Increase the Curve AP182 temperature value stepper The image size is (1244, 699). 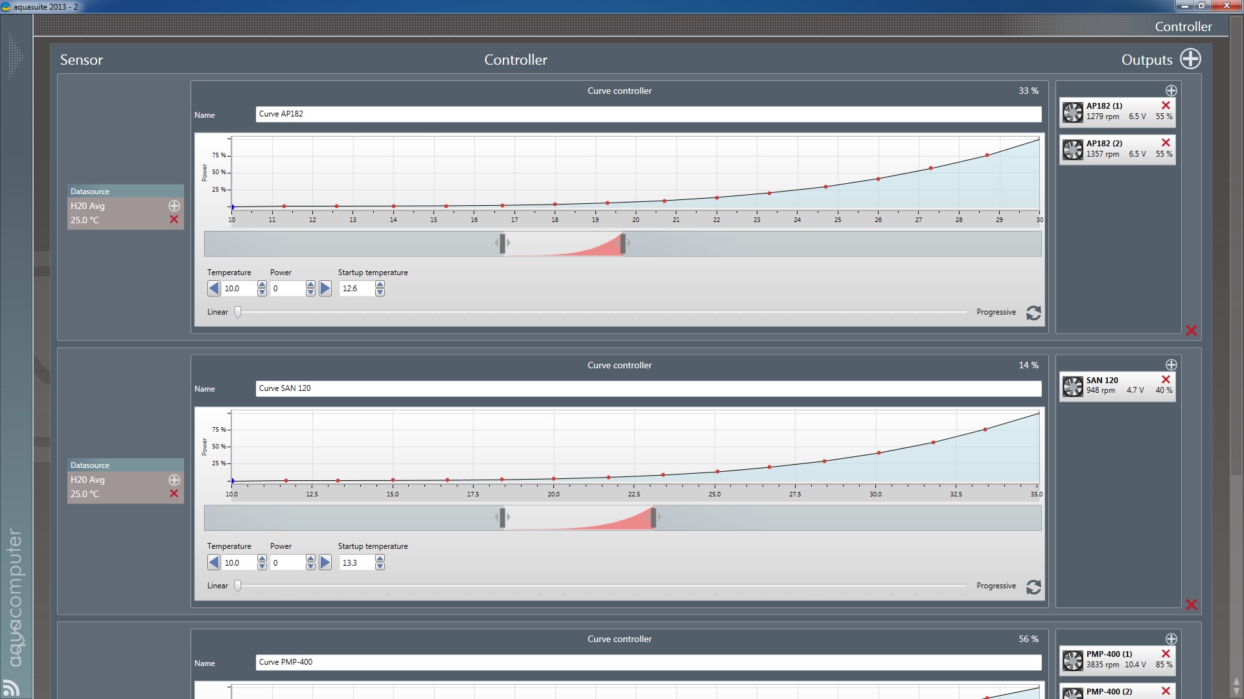tap(262, 285)
